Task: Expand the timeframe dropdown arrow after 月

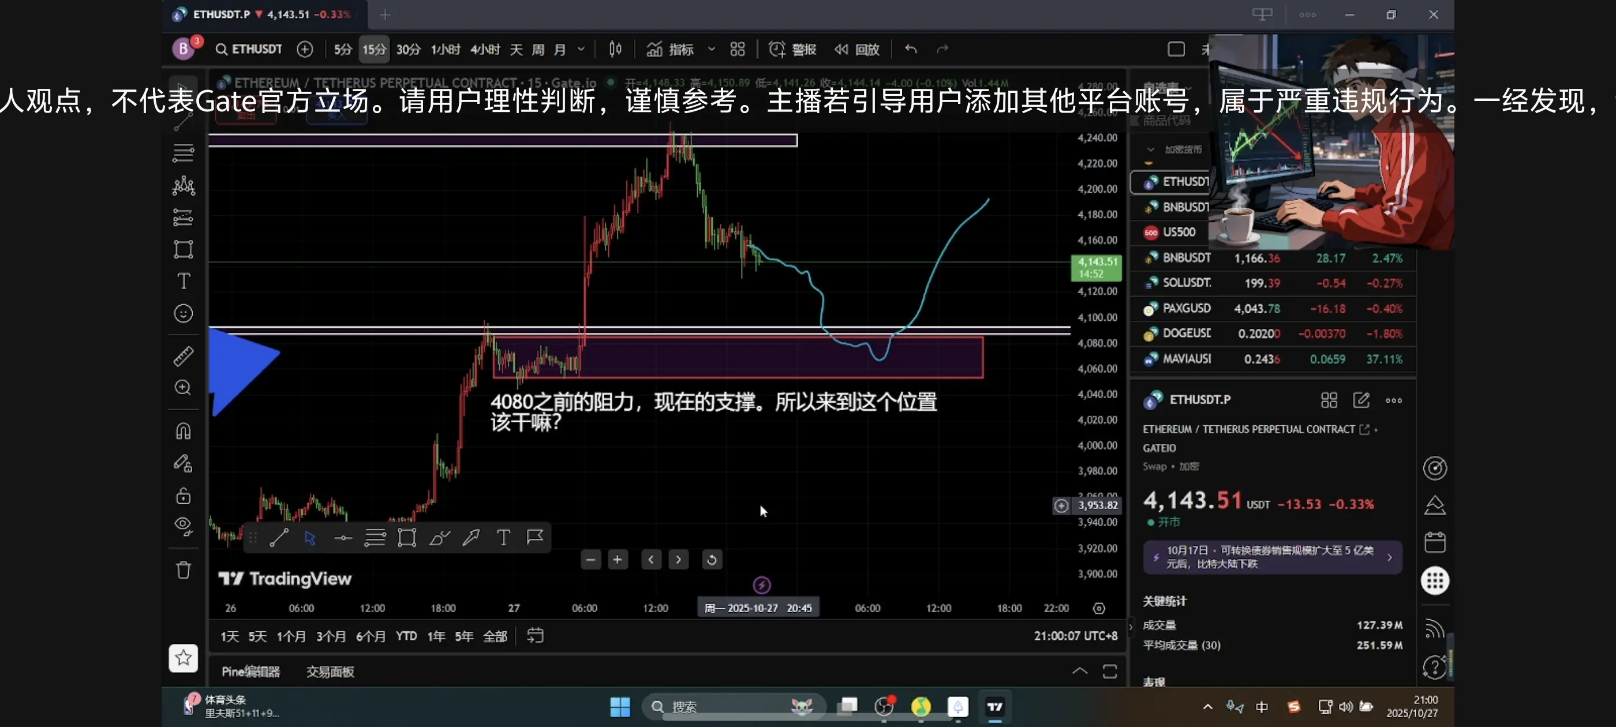Action: (x=581, y=49)
